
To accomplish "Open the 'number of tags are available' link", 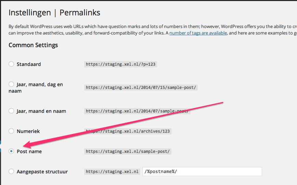I will point(198,33).
